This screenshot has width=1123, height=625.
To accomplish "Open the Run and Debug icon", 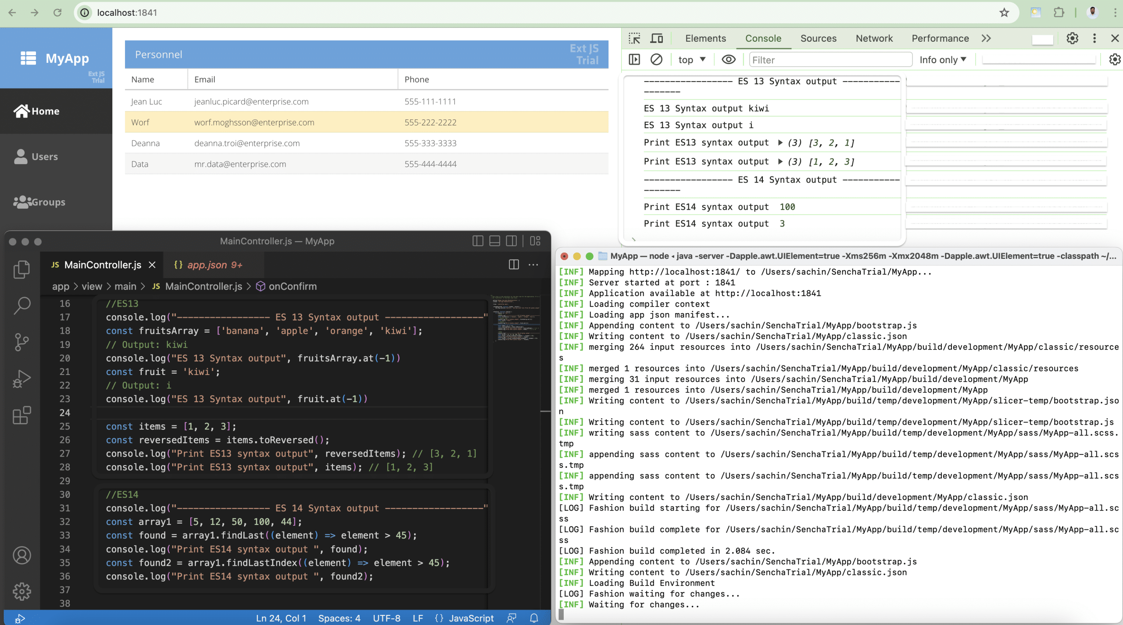I will coord(21,379).
